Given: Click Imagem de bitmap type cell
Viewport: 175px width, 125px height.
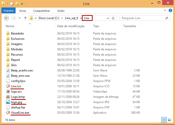Looking at the screenshot, I should coord(106,97).
